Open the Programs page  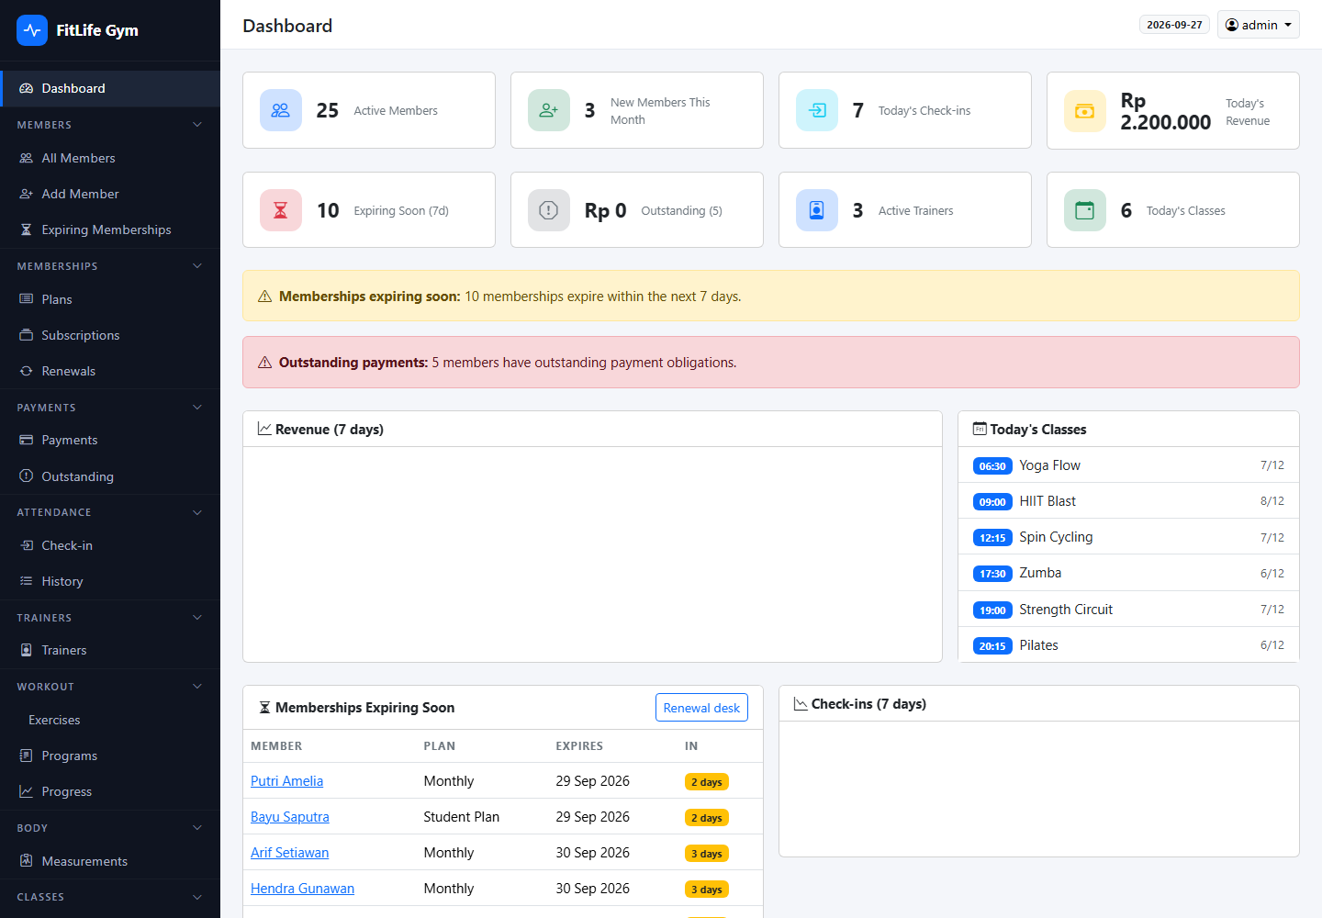coord(110,756)
